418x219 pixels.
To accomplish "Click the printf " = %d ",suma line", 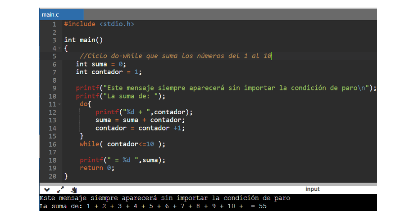I will click(x=123, y=160).
